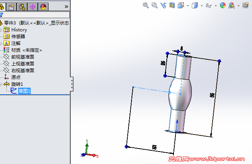The width and height of the screenshot is (252, 164).
Task: Click the origin icon beside 原点
Action: [x=6, y=77]
